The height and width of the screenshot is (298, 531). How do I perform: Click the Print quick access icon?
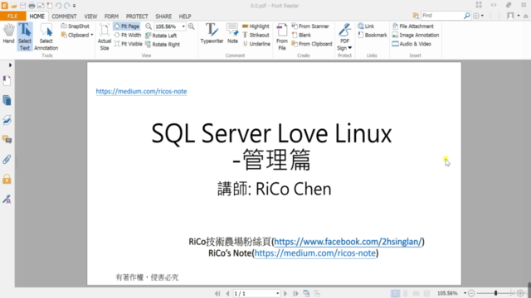click(32, 6)
